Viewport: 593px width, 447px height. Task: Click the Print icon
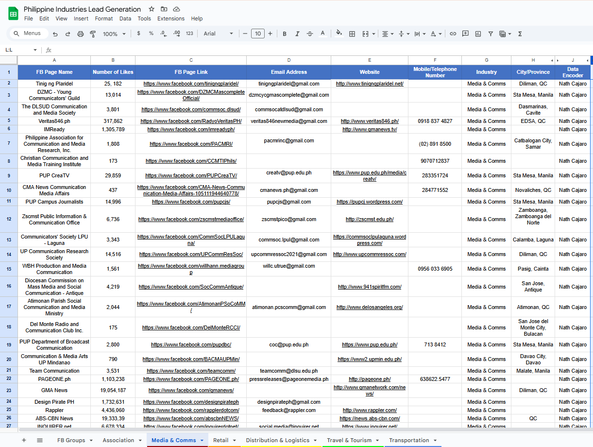tap(81, 34)
